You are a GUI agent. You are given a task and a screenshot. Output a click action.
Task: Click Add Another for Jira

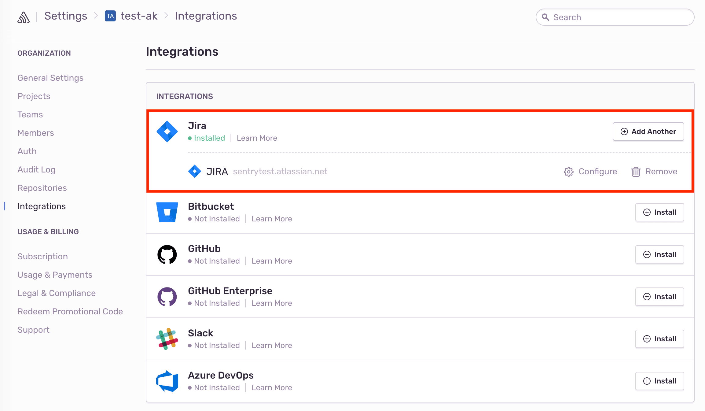tap(648, 131)
